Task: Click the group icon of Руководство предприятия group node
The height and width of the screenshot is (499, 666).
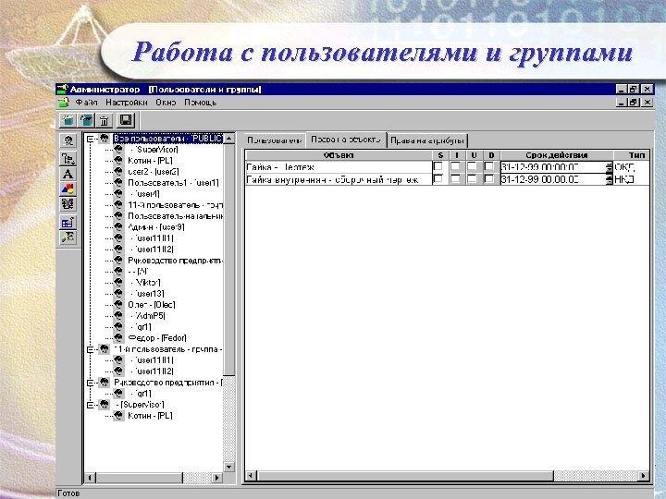Action: 104,383
